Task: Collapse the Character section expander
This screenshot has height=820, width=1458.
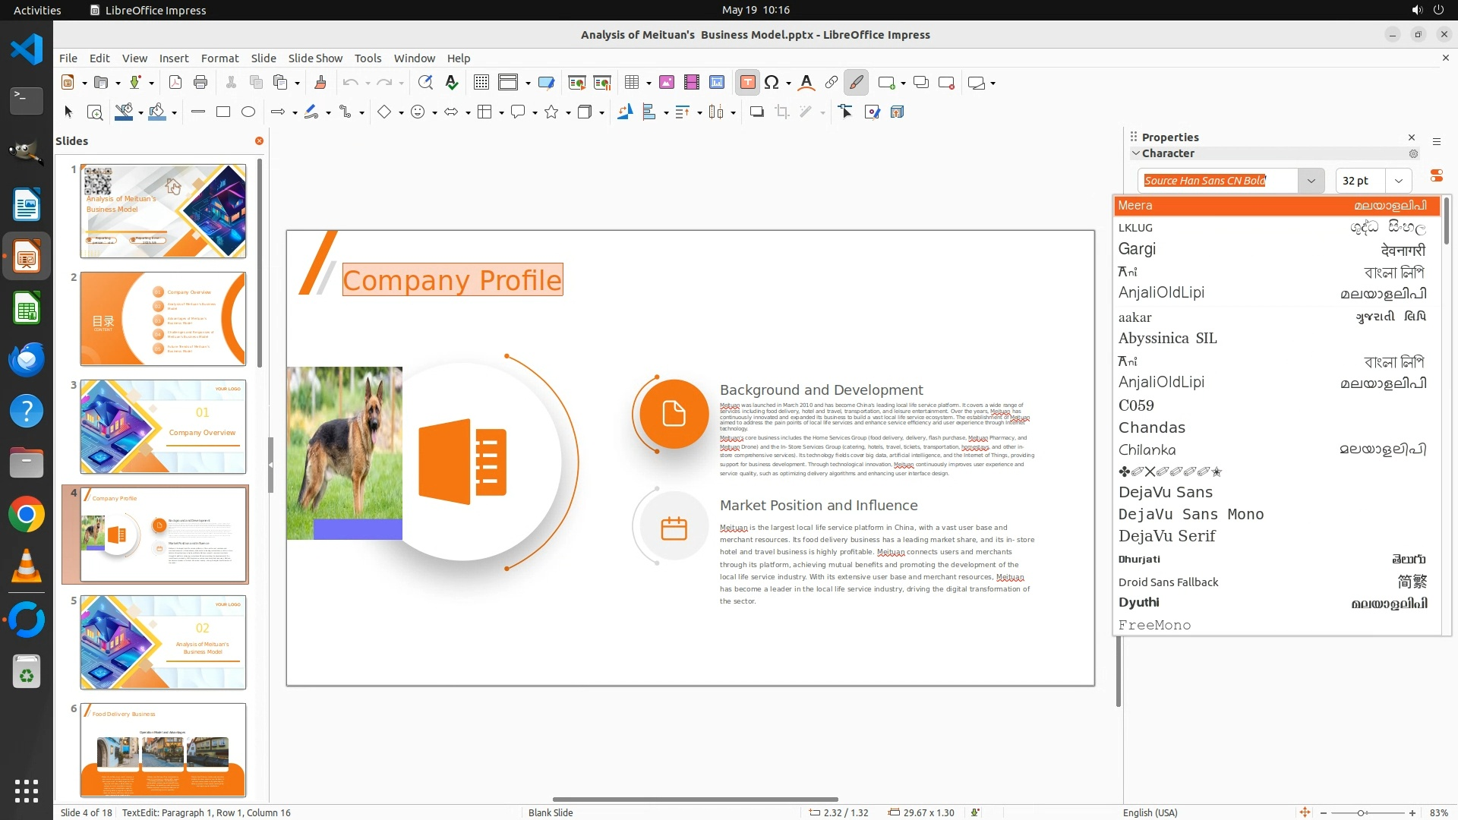Action: 1136,153
